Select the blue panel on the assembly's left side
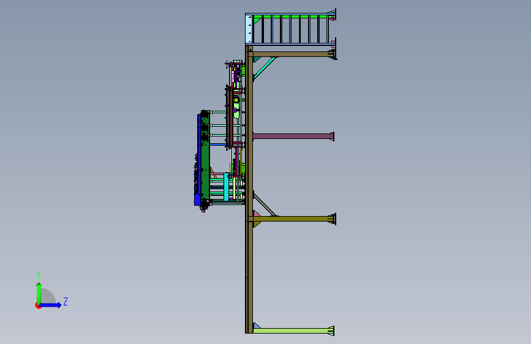 point(197,159)
